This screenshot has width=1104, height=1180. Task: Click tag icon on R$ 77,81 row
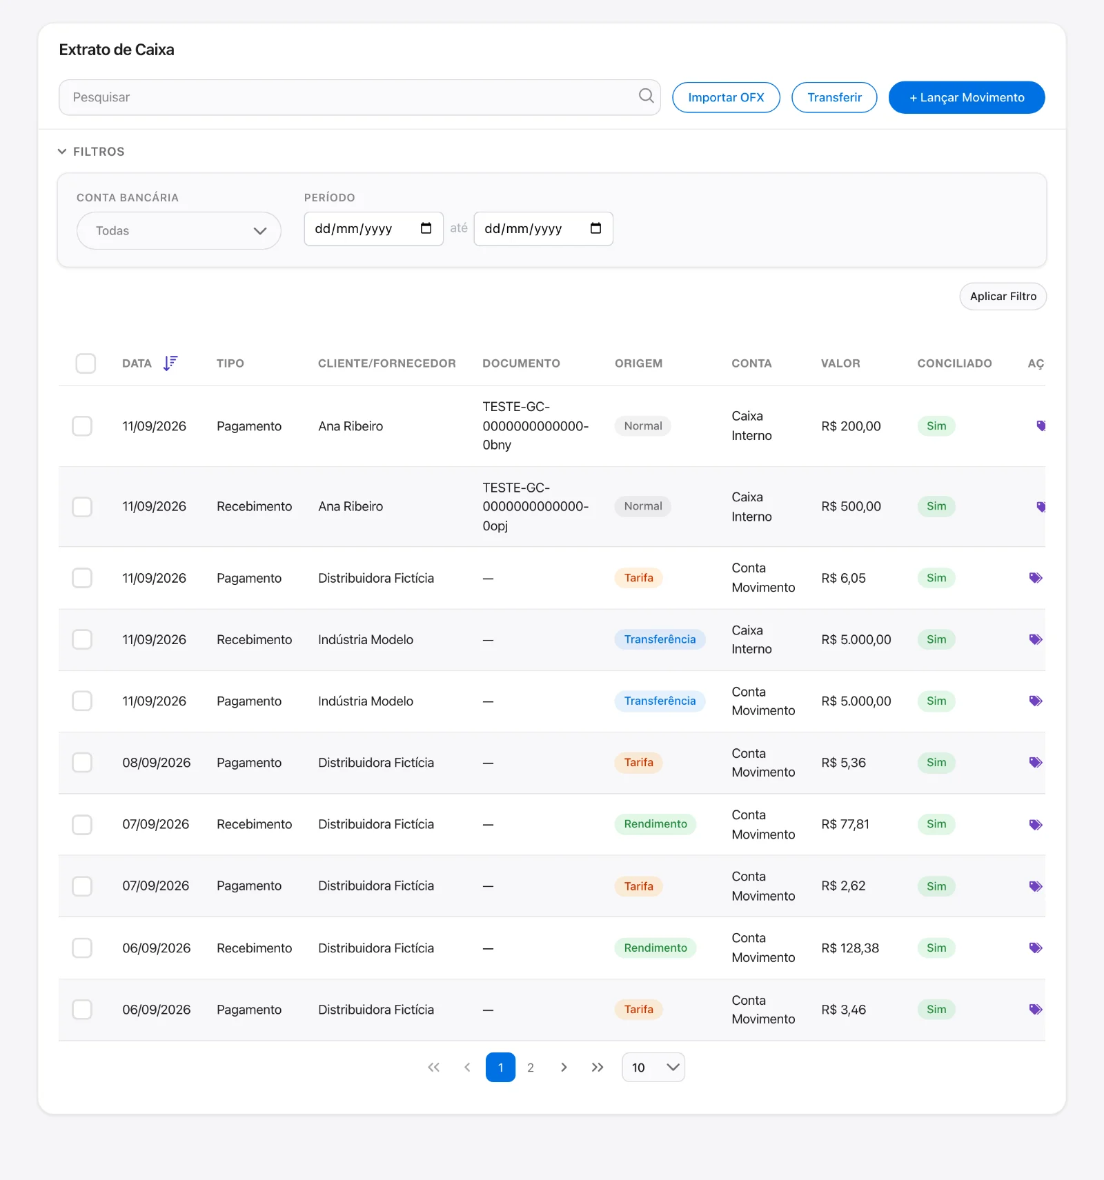[1036, 824]
